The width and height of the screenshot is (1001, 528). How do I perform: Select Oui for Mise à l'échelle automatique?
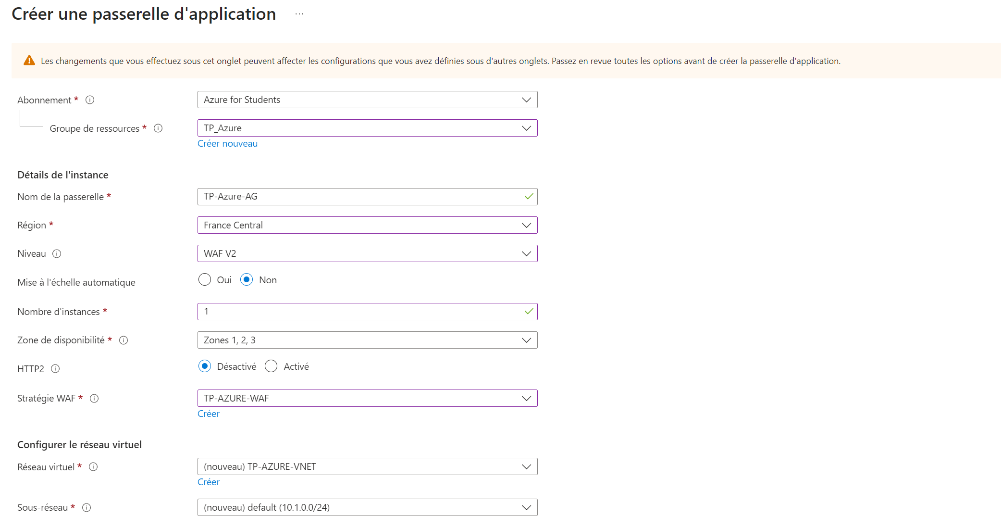[x=205, y=279]
